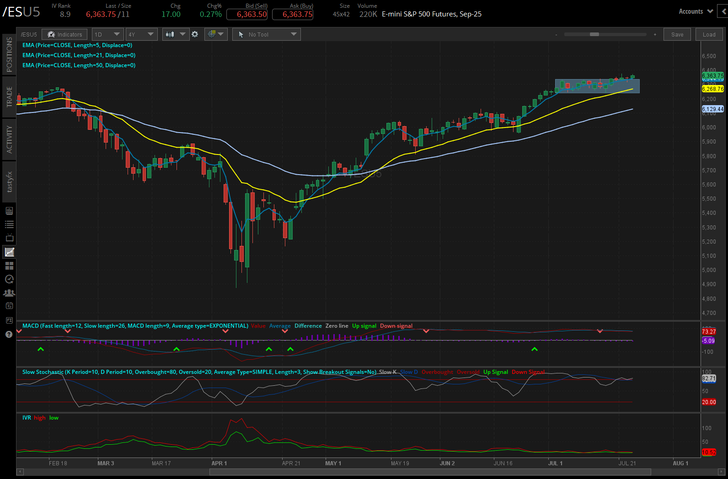This screenshot has height=479, width=728.
Task: Click the IV Rank 8.9 value
Action: pos(65,14)
